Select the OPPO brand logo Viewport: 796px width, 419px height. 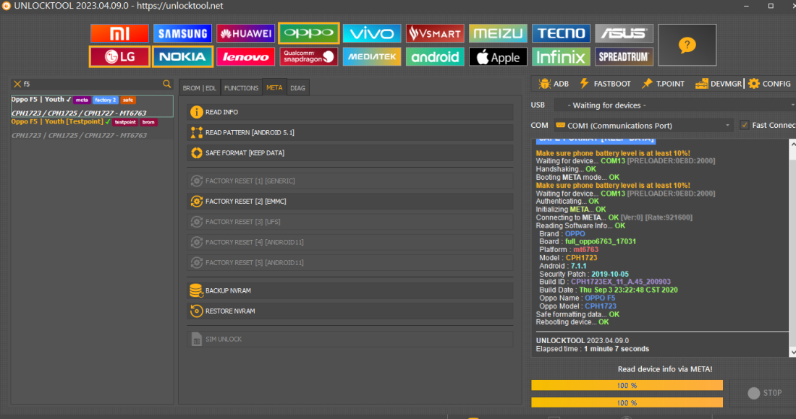[x=309, y=33]
